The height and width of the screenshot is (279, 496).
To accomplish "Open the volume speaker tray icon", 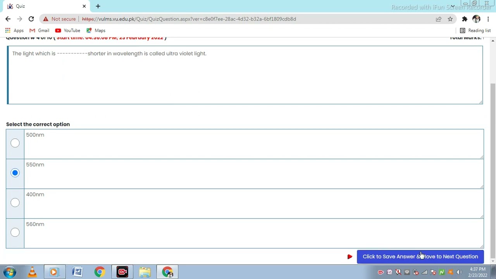I will pyautogui.click(x=459, y=272).
